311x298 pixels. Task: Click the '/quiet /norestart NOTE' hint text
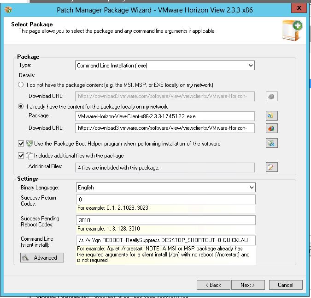pyautogui.click(x=163, y=254)
